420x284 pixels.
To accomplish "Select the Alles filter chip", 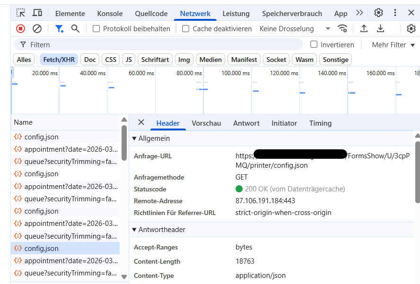I will click(24, 60).
